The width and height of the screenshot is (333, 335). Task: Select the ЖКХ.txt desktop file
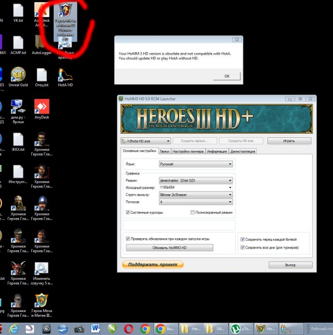point(18,142)
